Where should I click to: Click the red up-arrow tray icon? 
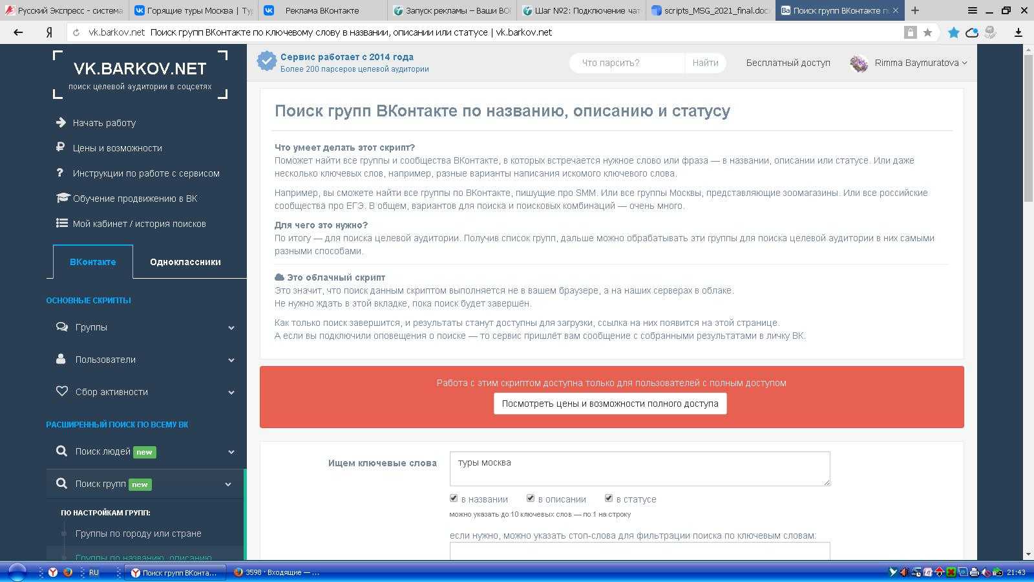click(940, 572)
